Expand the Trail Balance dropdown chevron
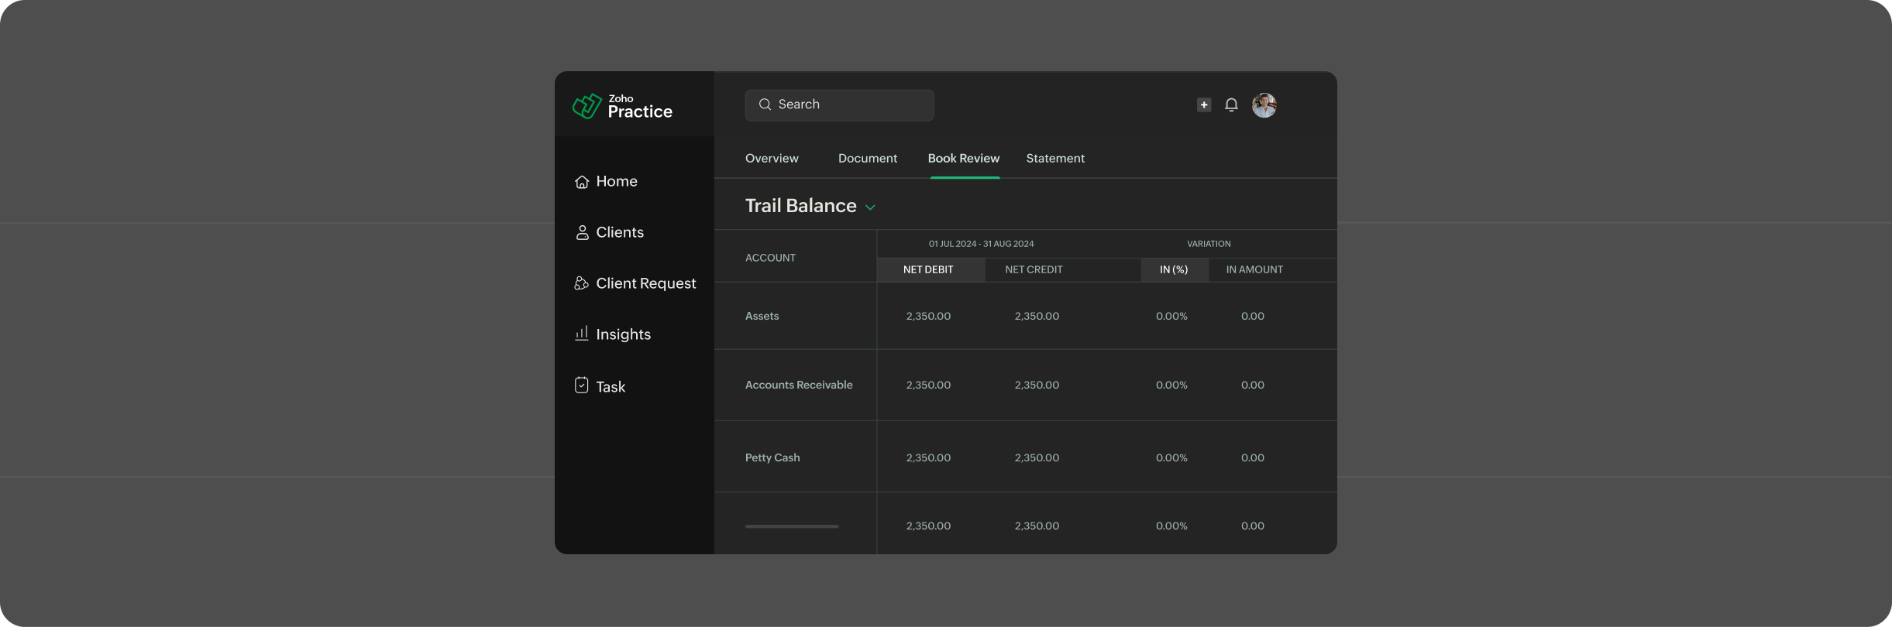 point(870,207)
